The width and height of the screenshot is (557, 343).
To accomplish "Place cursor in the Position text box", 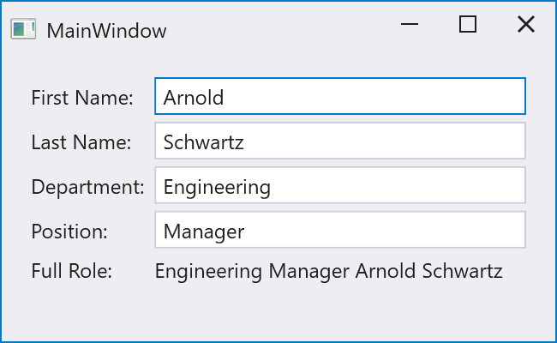I will [339, 231].
